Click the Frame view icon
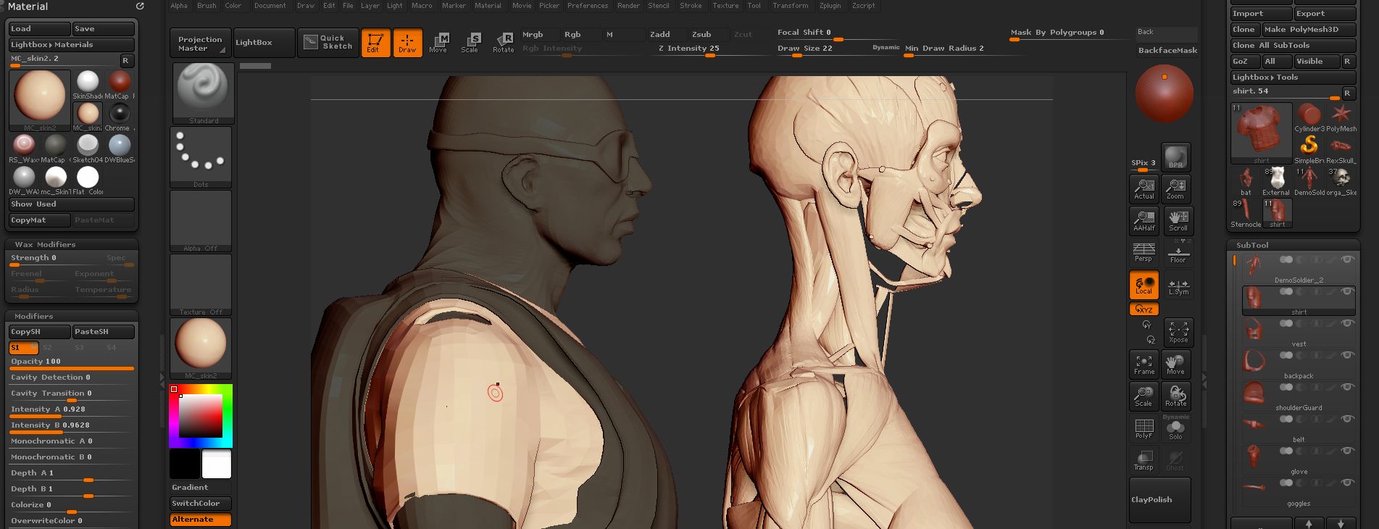Viewport: 1379px width, 529px height. pos(1143,364)
